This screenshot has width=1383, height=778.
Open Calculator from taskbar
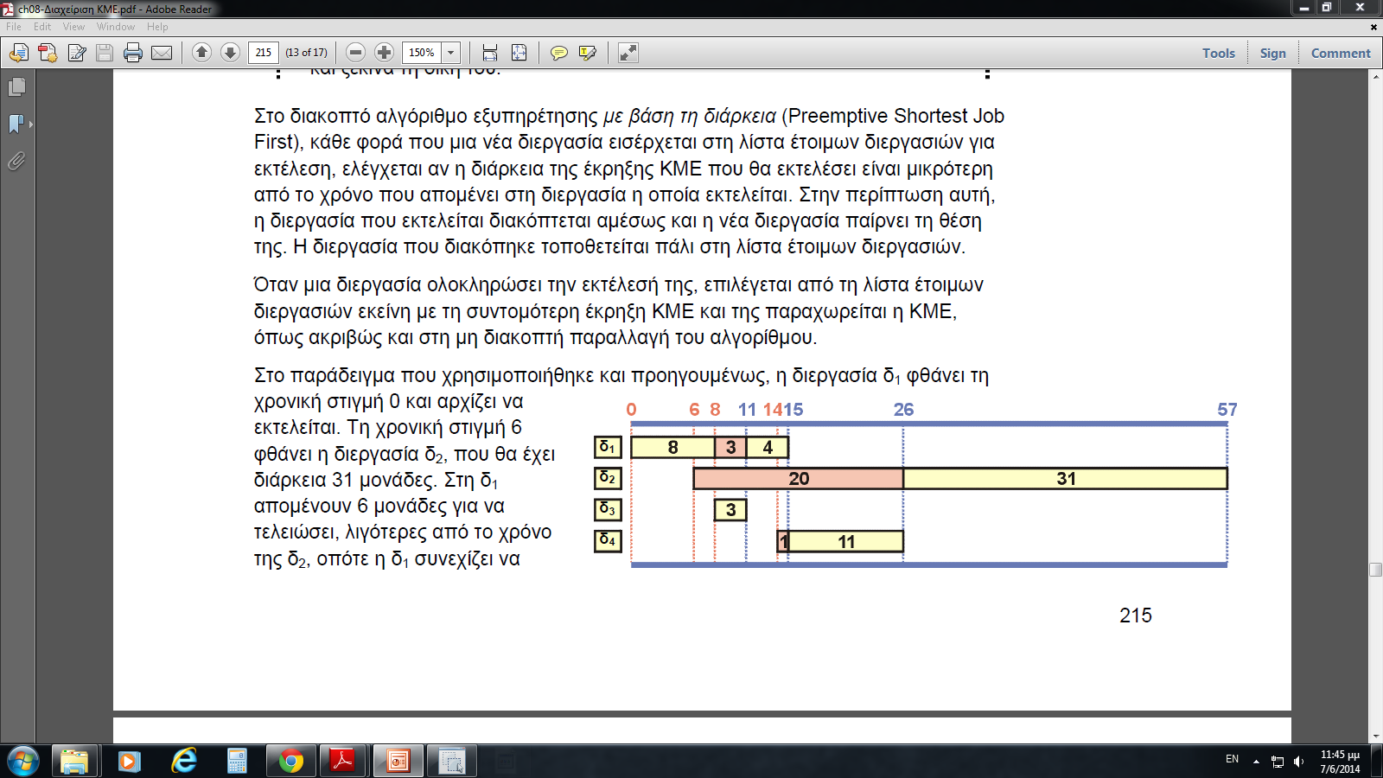tap(237, 761)
